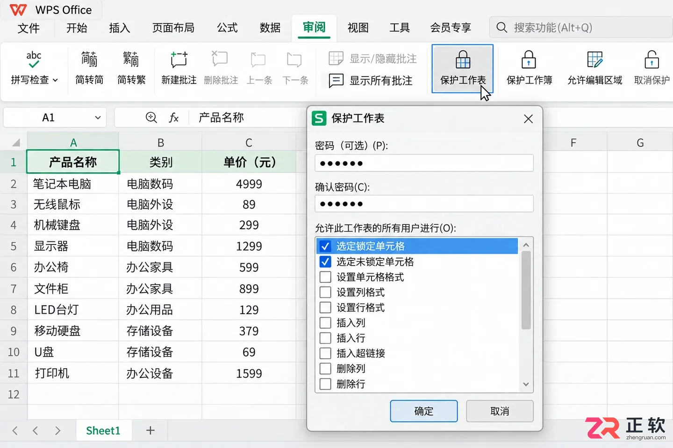
Task: Toggle 显示/隐藏批注 comment visibility
Action: tap(372, 59)
